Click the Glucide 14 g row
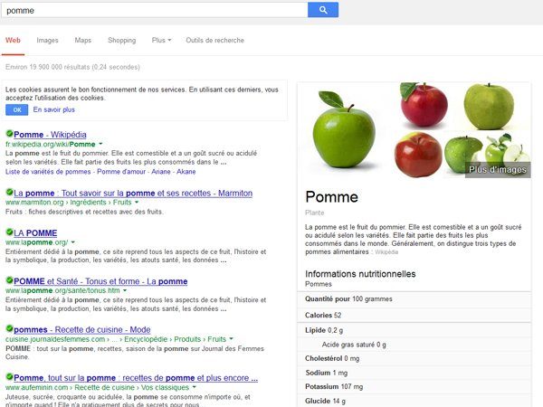543x407 pixels. coord(414,401)
